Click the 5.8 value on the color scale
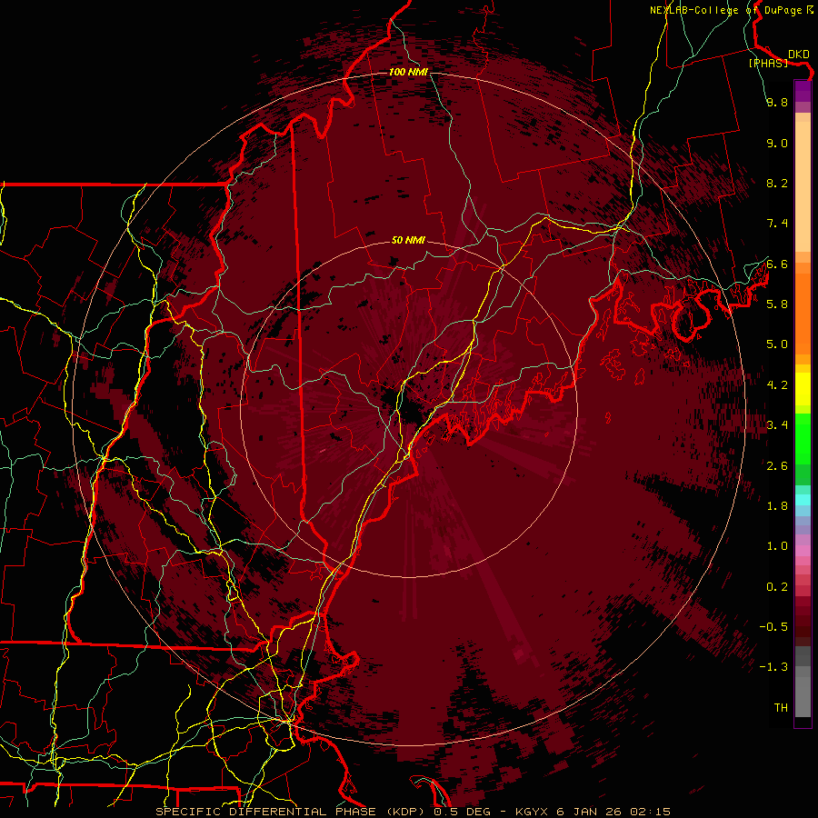The width and height of the screenshot is (818, 818). click(x=777, y=304)
